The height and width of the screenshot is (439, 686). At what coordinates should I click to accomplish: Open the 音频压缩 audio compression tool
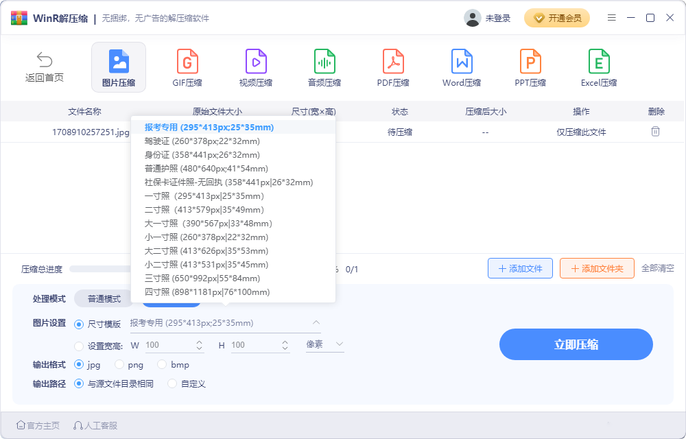point(324,68)
